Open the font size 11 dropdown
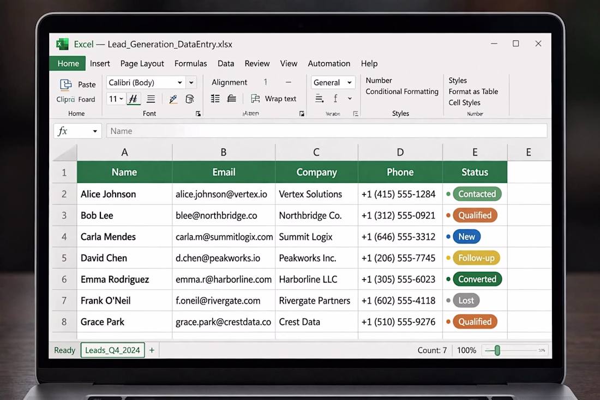 pyautogui.click(x=121, y=99)
